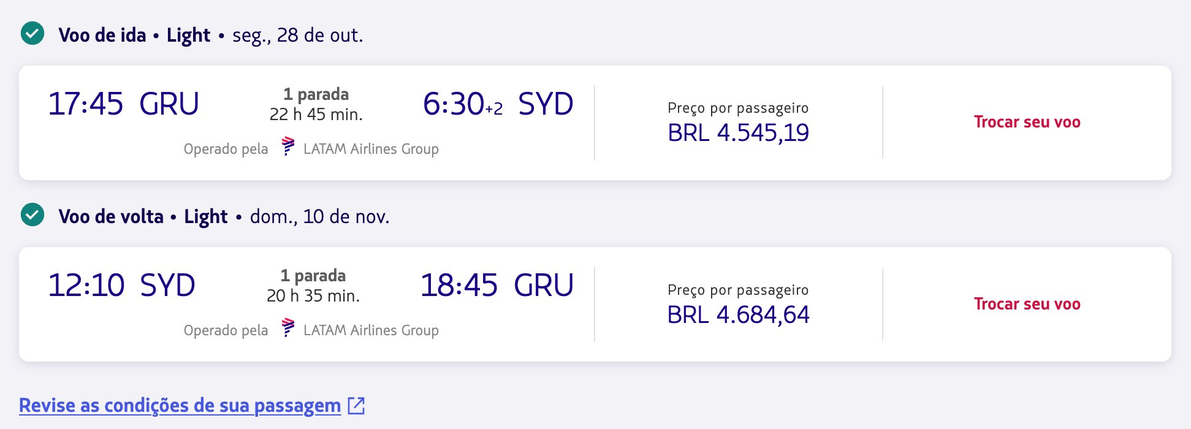Click the 1 parada label above 22 h 45 min.
Viewport: 1191px width, 429px height.
click(x=316, y=94)
